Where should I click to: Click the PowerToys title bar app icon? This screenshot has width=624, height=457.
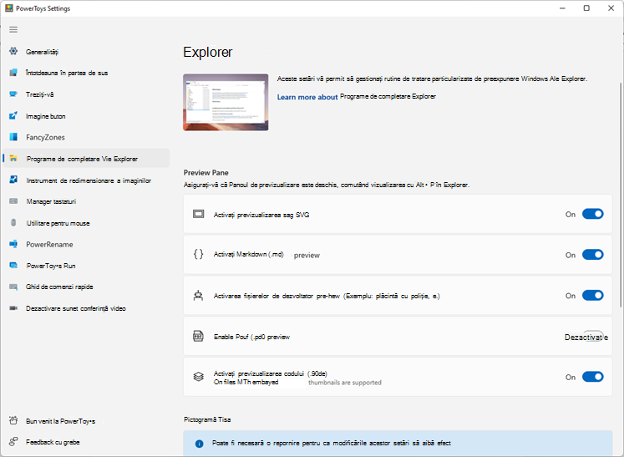click(8, 8)
